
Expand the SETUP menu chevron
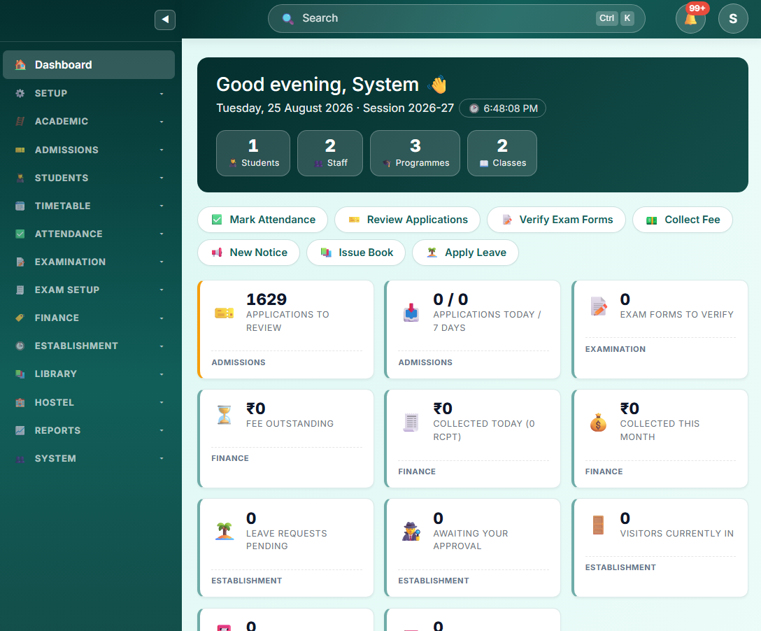coord(162,94)
